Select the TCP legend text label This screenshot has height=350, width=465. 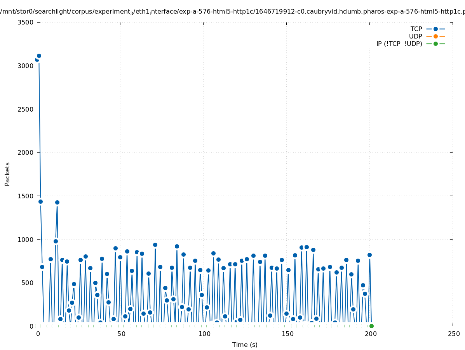416,29
